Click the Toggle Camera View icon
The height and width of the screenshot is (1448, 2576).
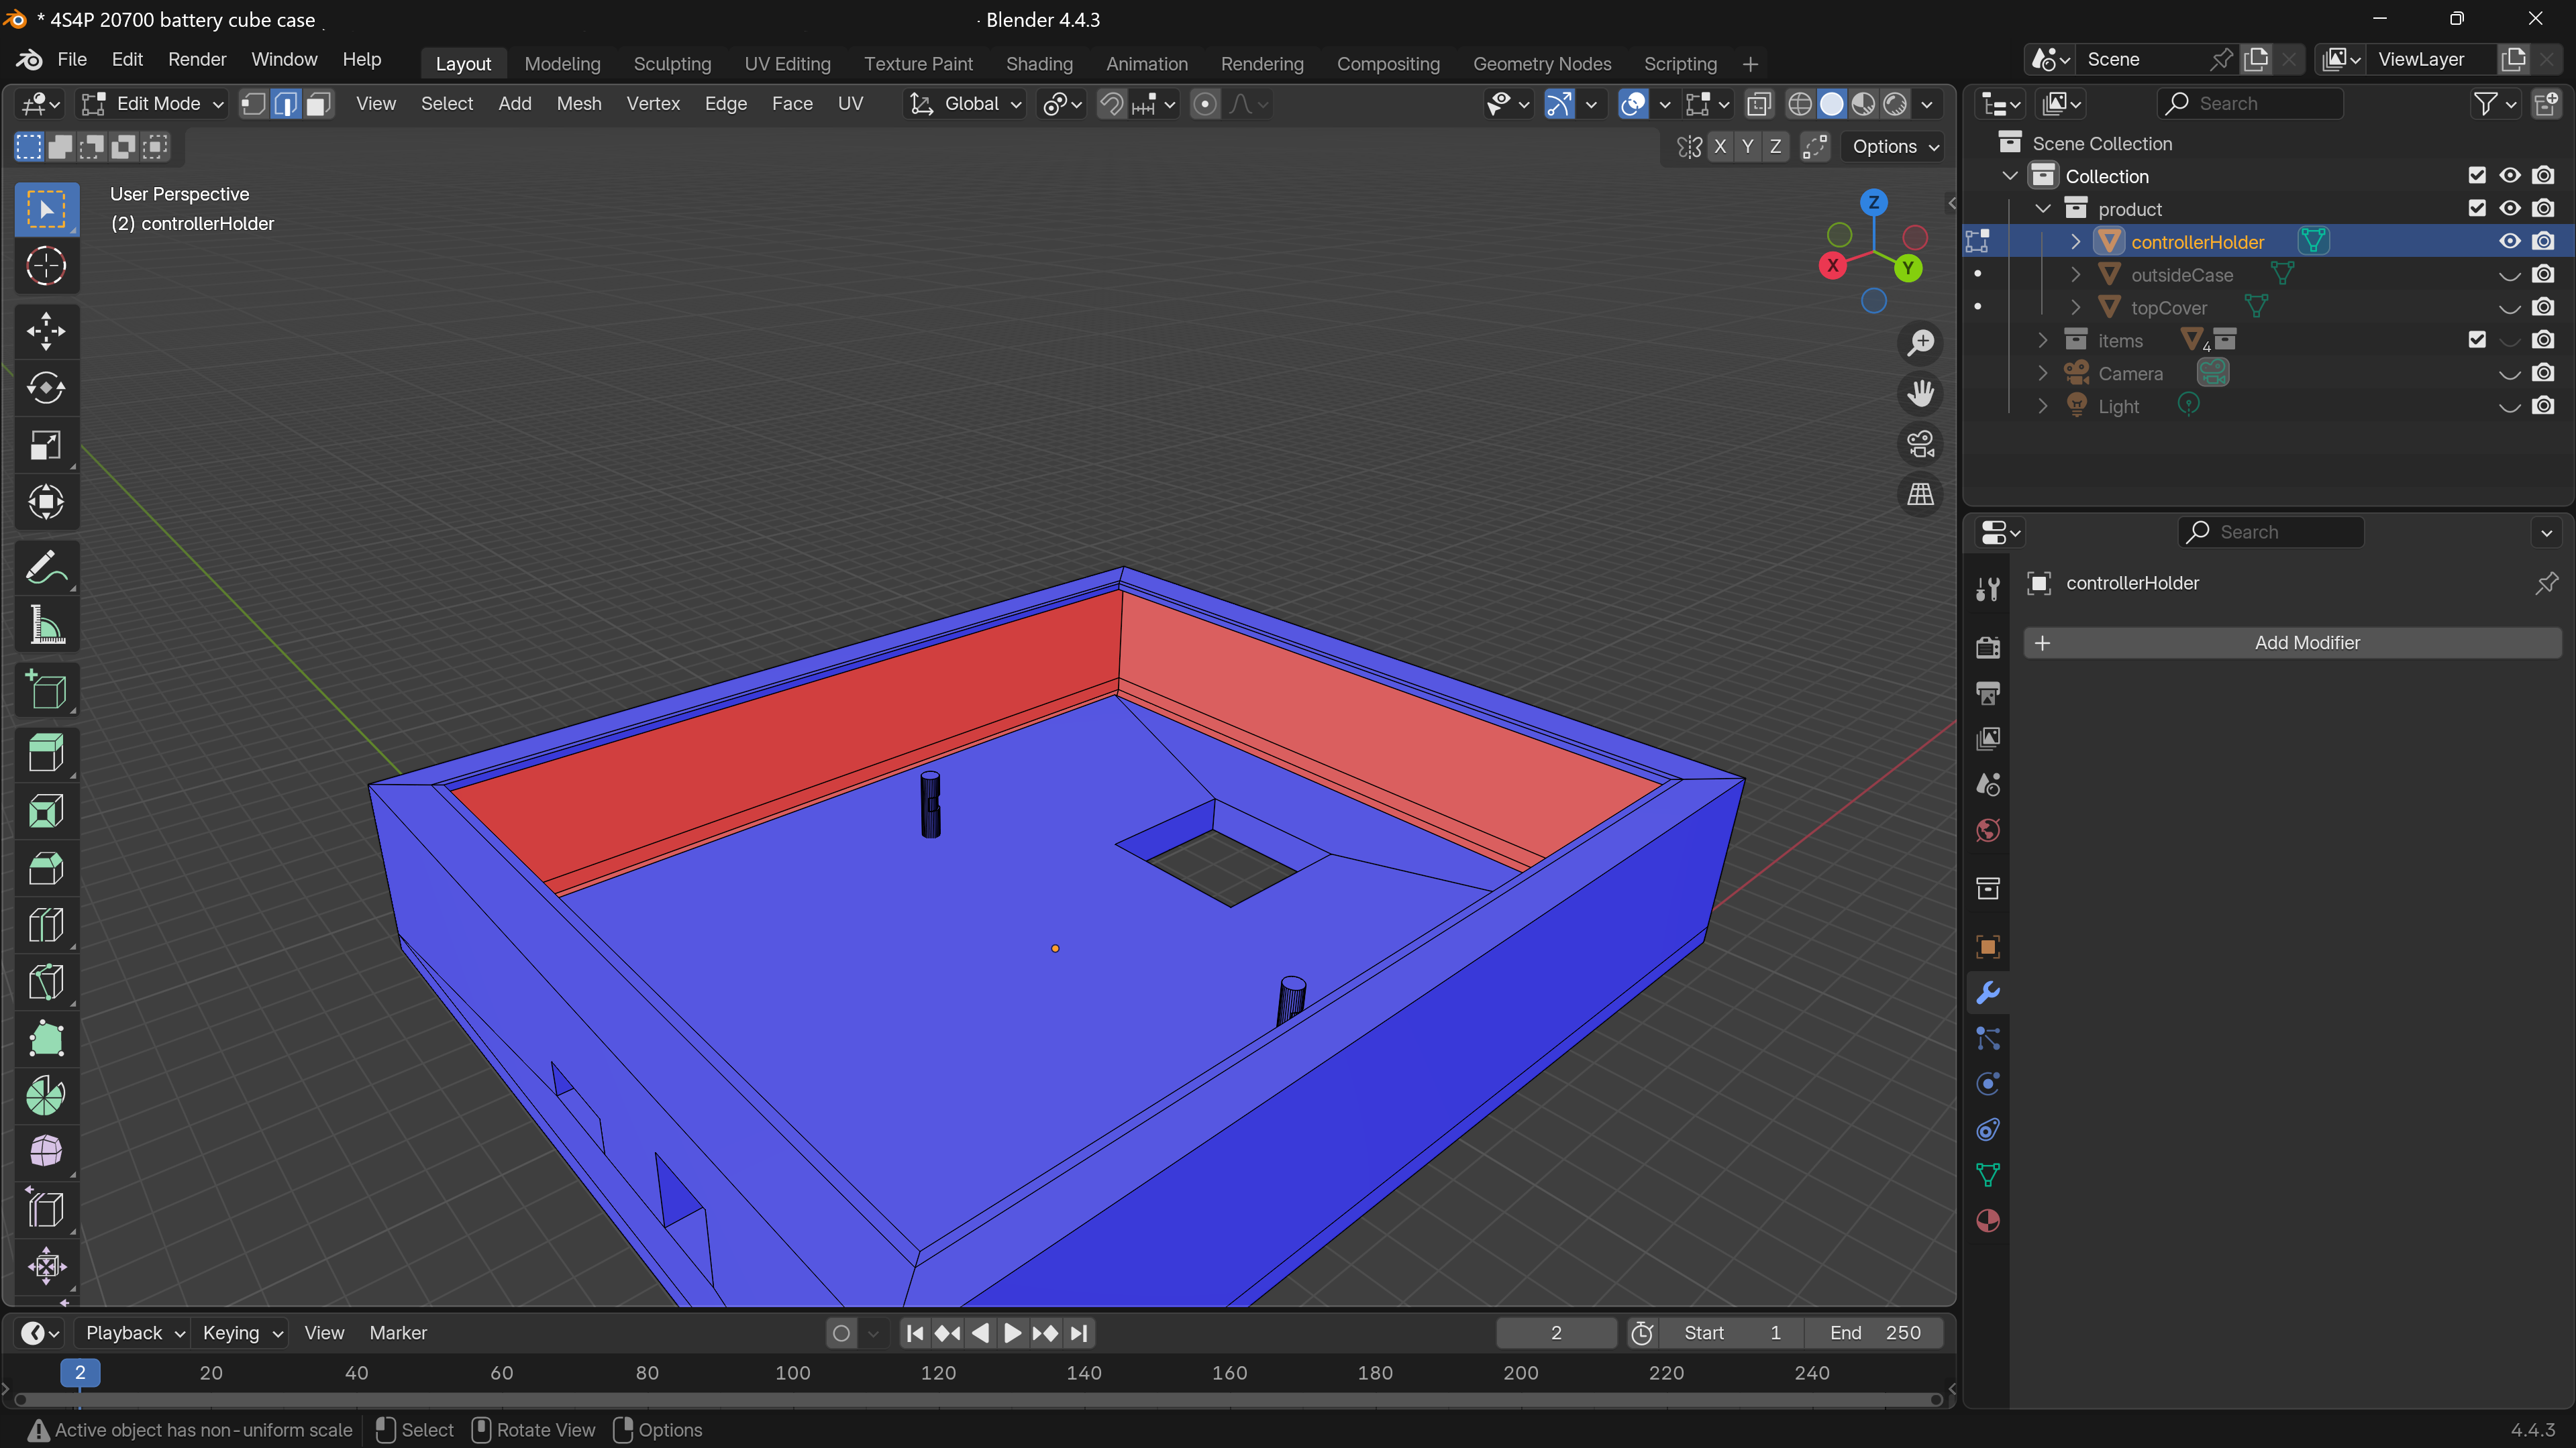tap(1920, 444)
